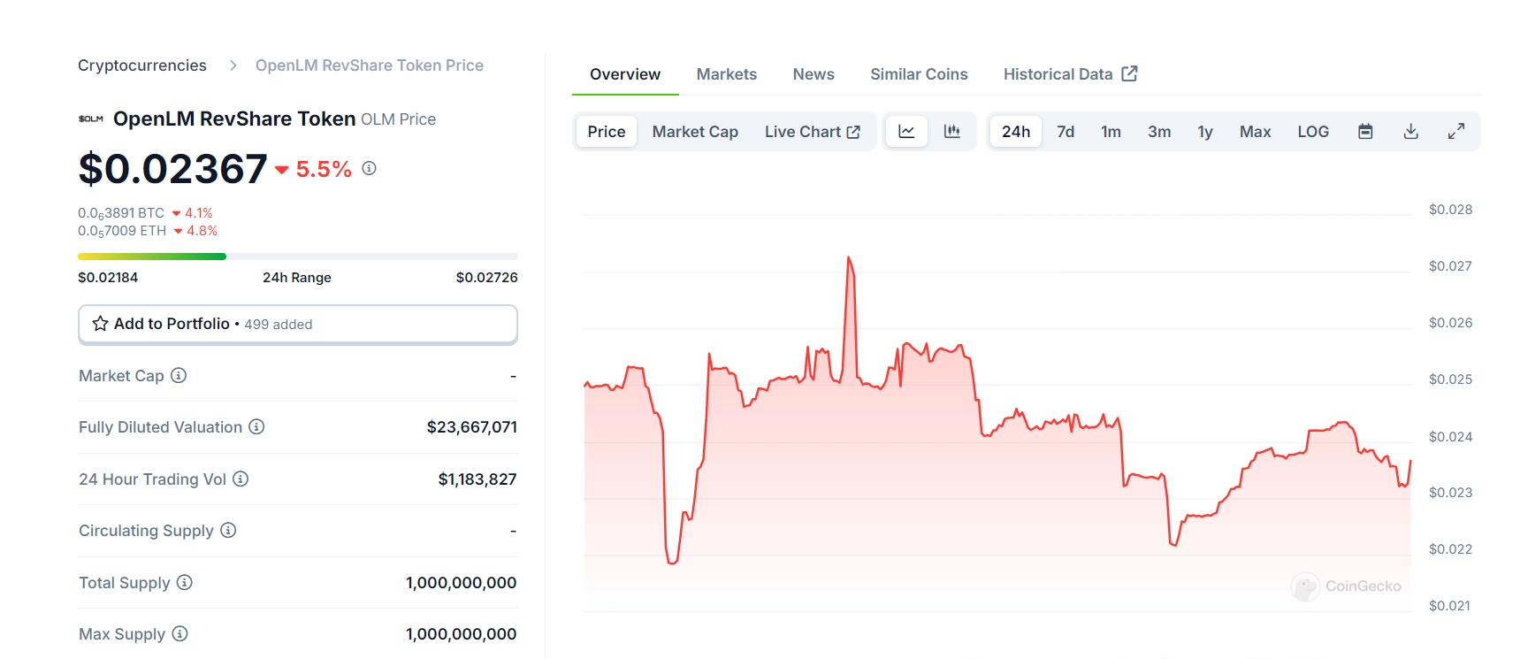The image size is (1520, 659).
Task: Click the 24h low $0.02184
Action: 108,278
